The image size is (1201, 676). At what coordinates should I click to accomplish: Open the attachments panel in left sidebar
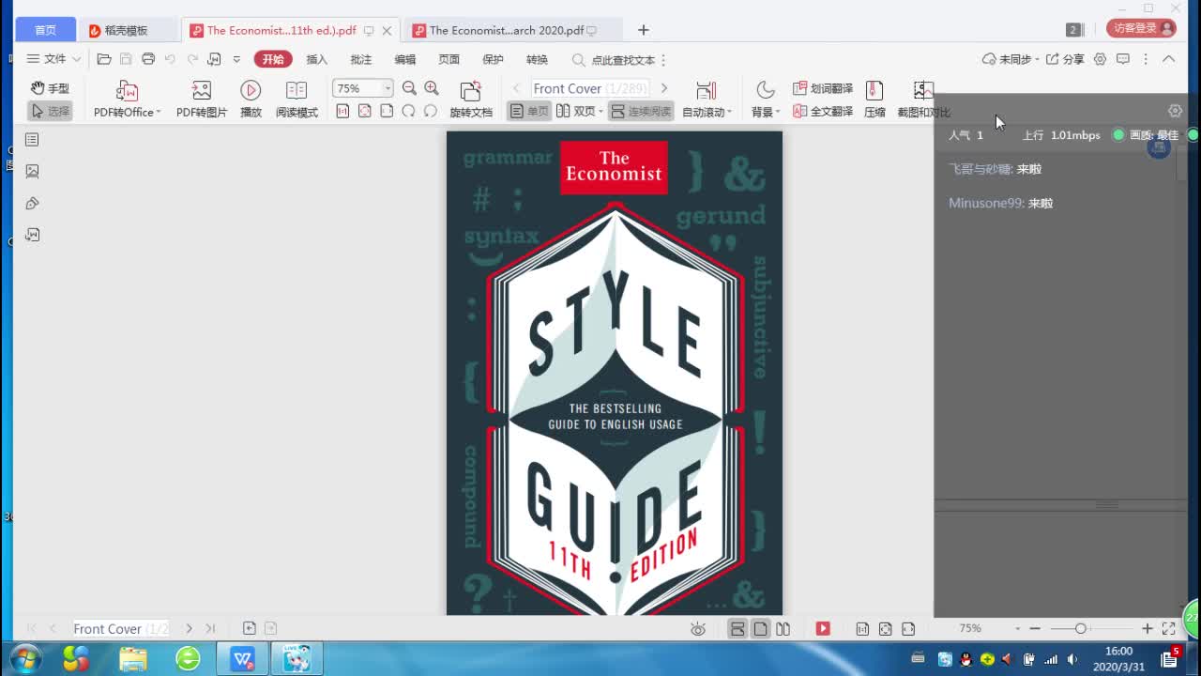coord(32,203)
